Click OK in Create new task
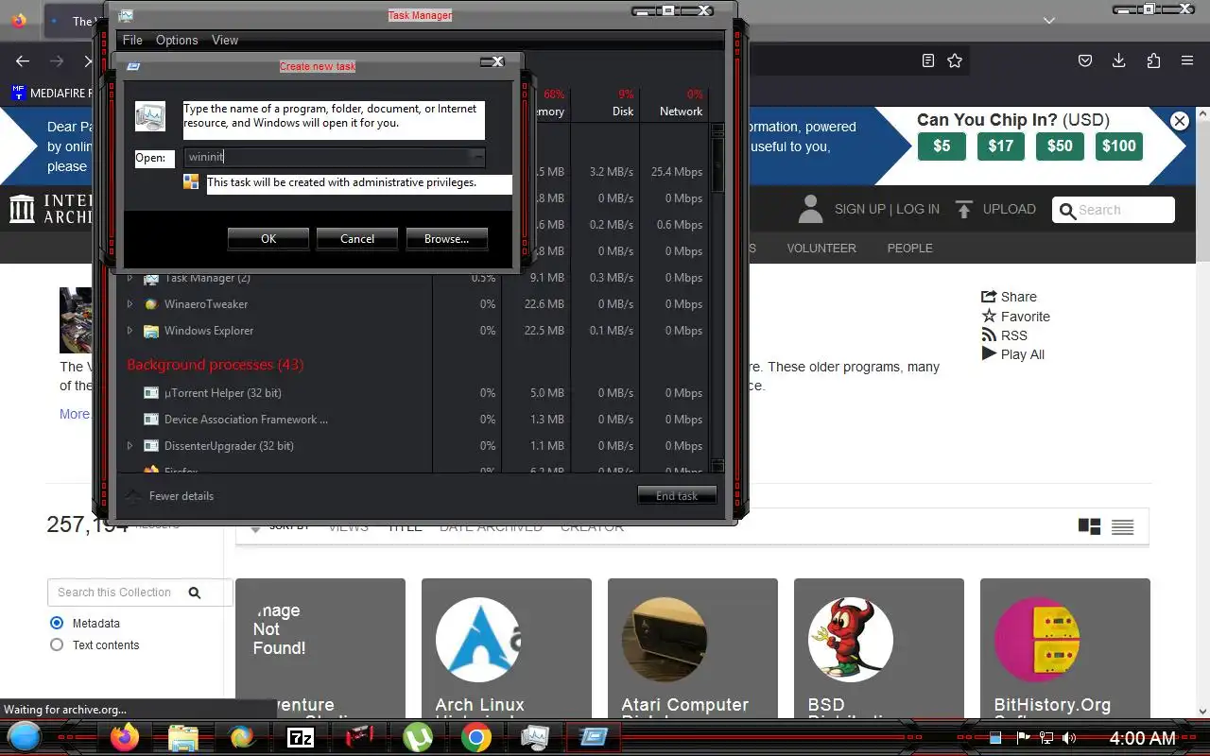 click(x=268, y=239)
